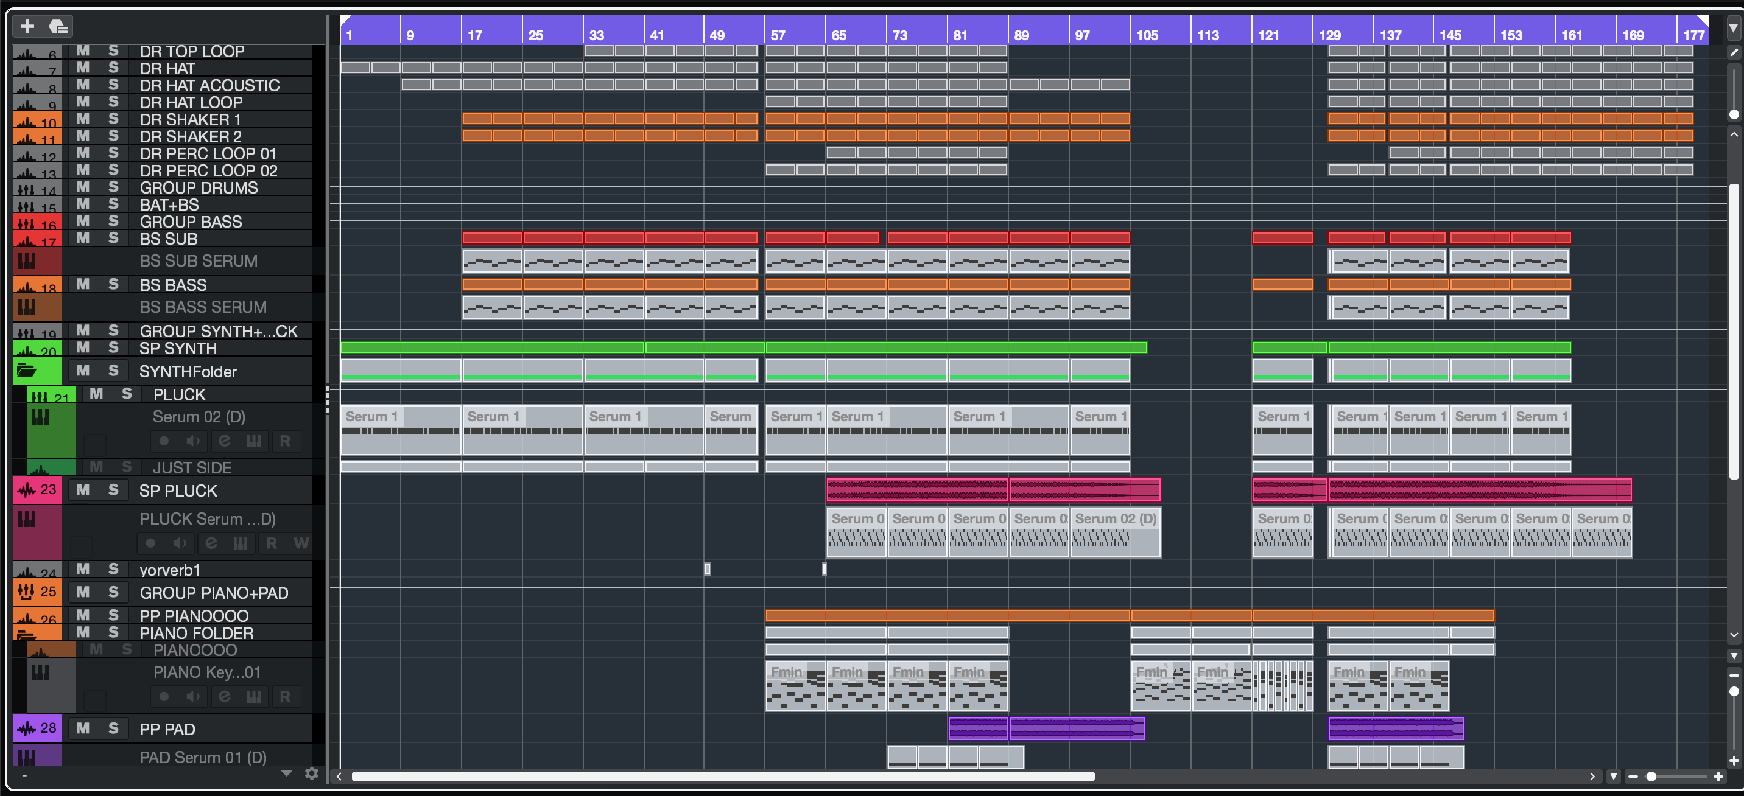Click vertical scrollbar up chevron
Viewport: 1744px width, 796px height.
click(1734, 134)
